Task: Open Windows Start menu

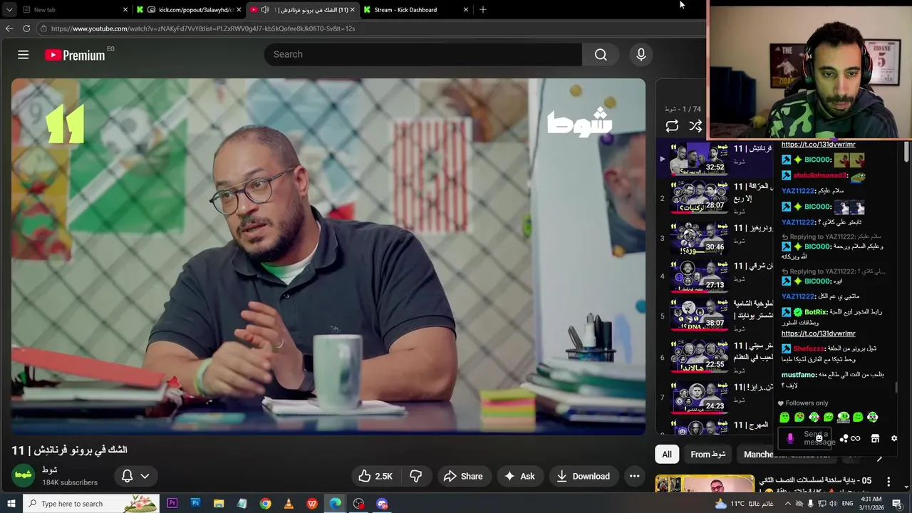Action: (x=11, y=504)
